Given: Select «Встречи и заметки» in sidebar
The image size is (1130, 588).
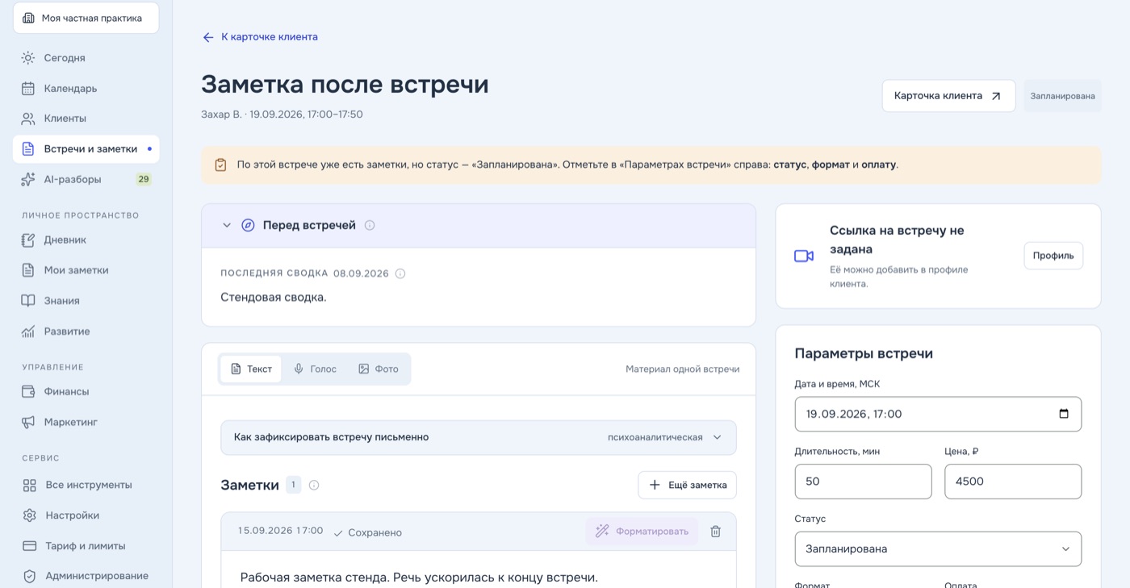Looking at the screenshot, I should (x=86, y=149).
